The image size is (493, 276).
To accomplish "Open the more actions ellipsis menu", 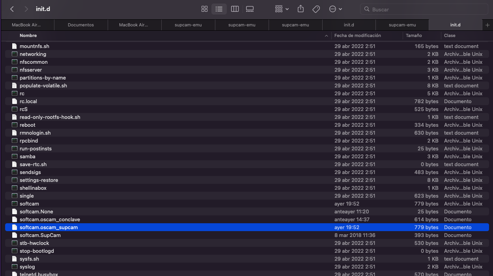I will 335,9.
